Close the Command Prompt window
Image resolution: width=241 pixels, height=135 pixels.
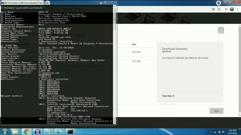pyautogui.click(x=112, y=2)
